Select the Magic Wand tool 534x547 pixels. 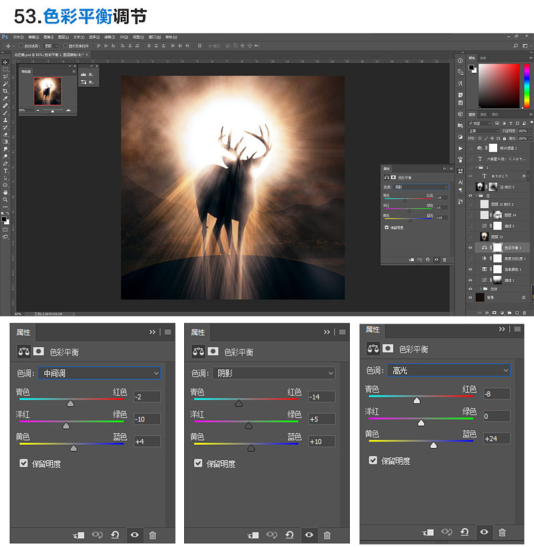pyautogui.click(x=5, y=83)
